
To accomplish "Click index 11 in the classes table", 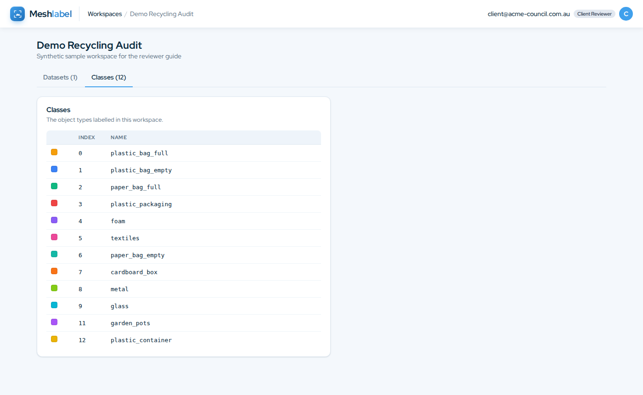I will coord(82,323).
